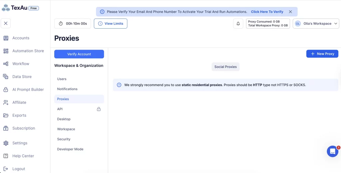The height and width of the screenshot is (173, 341).
Task: Select Developer Mode in settings menu
Action: point(70,149)
